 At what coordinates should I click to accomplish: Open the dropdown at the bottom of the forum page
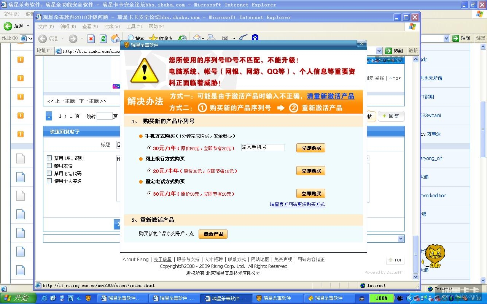pos(400,239)
